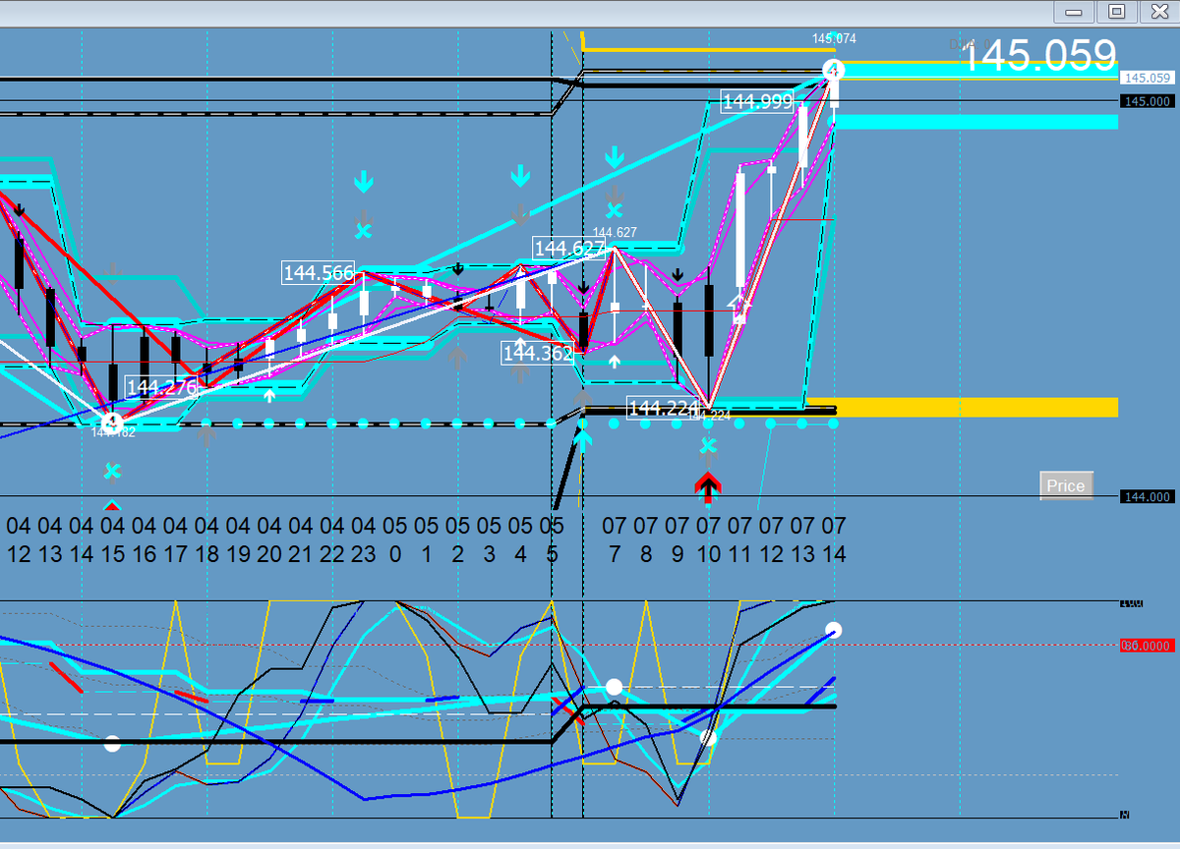Image resolution: width=1180 pixels, height=849 pixels.
Task: Click the small red triangle above hour 04 15
Action: pos(113,506)
